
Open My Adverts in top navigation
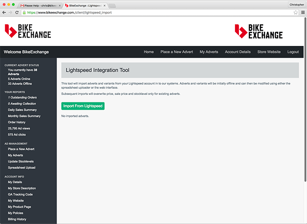point(209,52)
